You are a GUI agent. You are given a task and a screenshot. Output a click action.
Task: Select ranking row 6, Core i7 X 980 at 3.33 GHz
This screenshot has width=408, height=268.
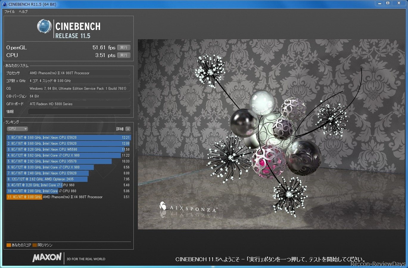(68, 167)
